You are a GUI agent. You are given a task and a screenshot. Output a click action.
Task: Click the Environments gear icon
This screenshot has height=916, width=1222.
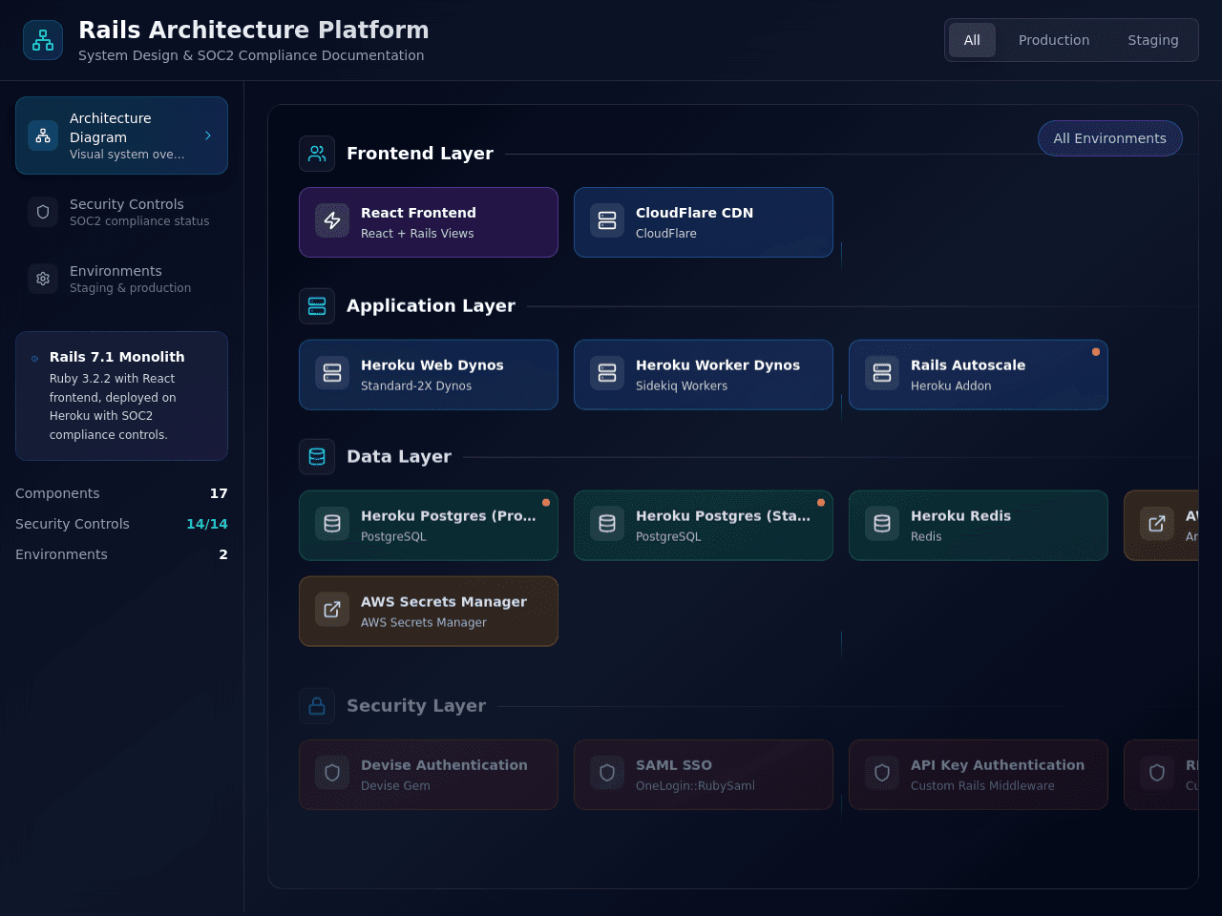(43, 279)
